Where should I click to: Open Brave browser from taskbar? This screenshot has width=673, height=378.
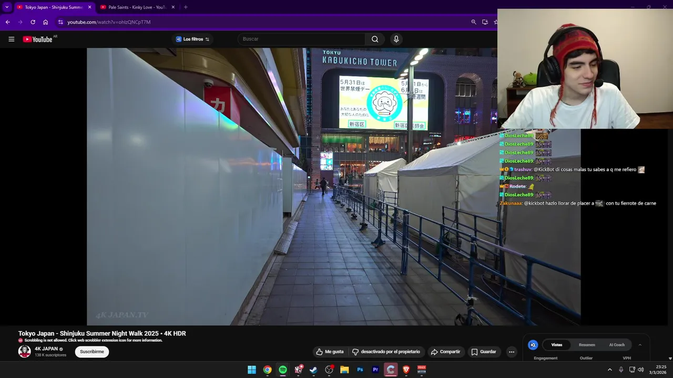tap(406, 370)
